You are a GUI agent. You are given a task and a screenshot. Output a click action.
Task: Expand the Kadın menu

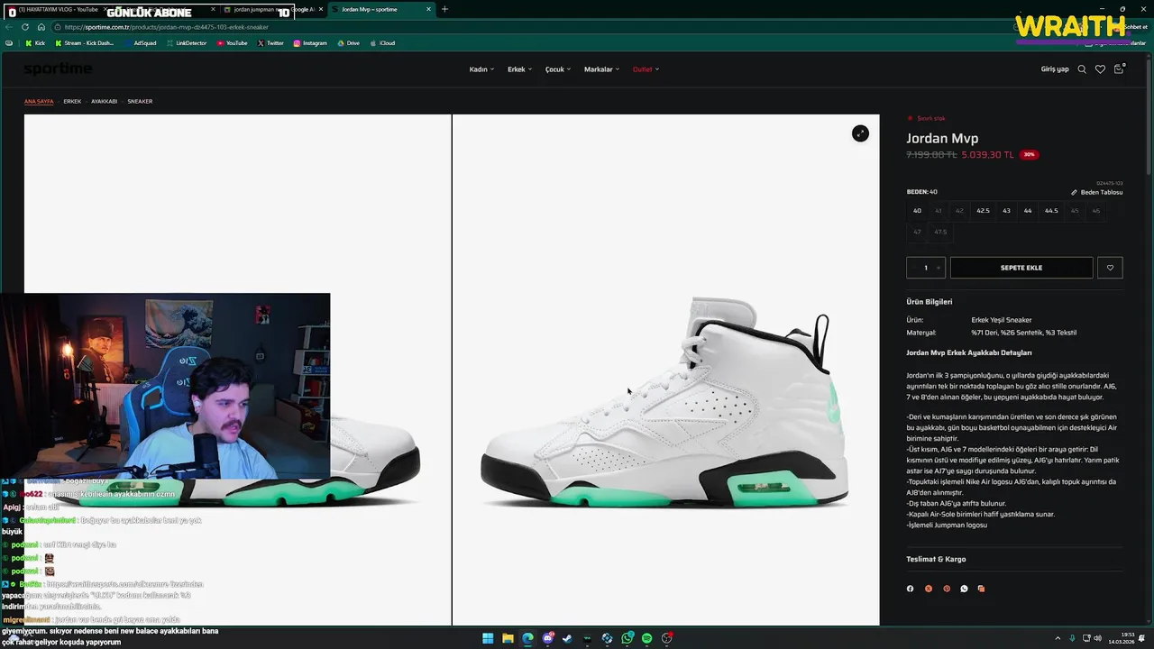pyautogui.click(x=481, y=69)
